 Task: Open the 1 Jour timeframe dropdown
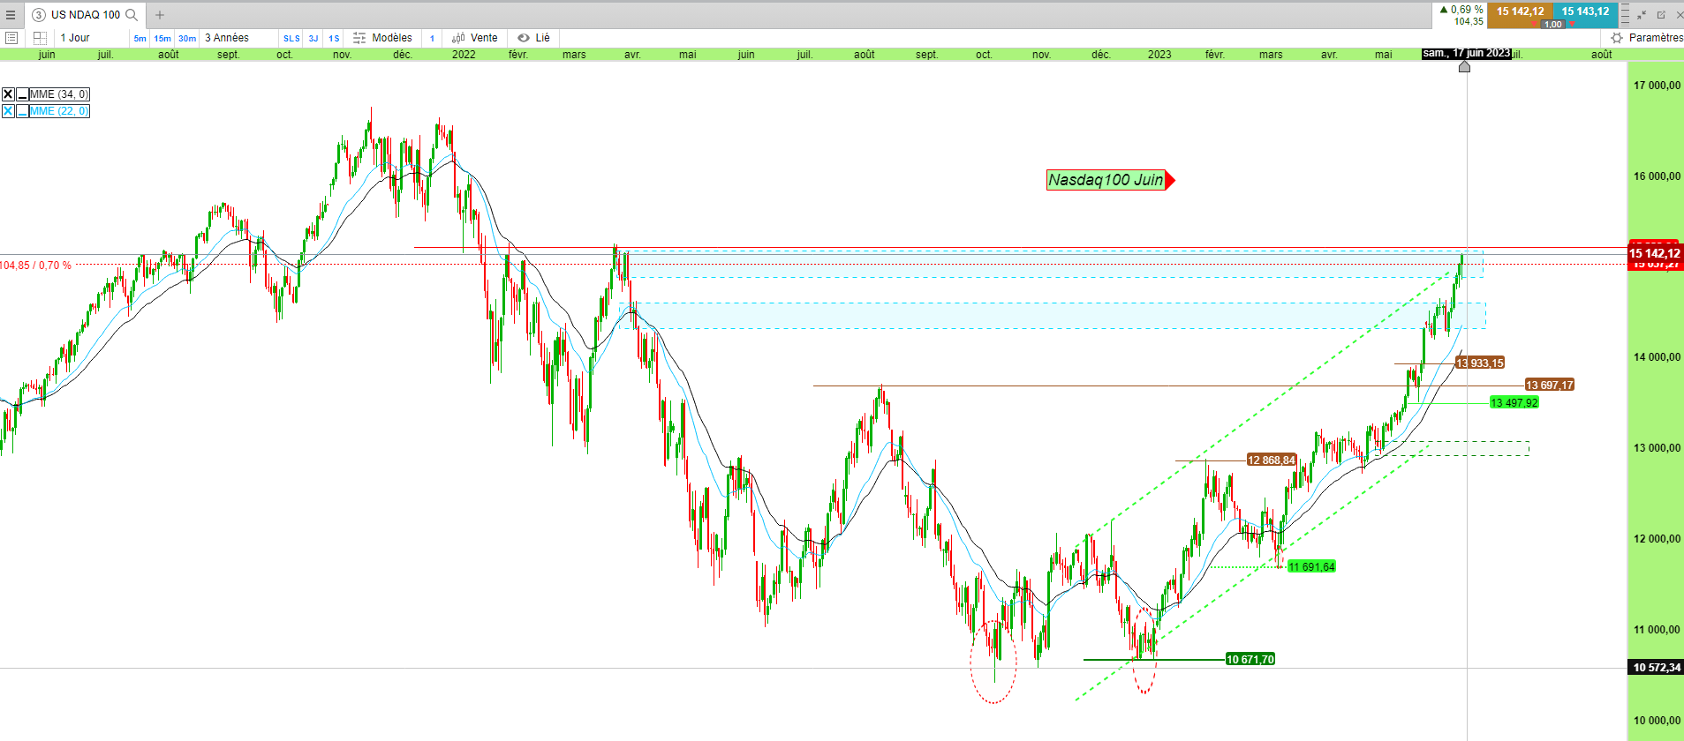pos(75,38)
